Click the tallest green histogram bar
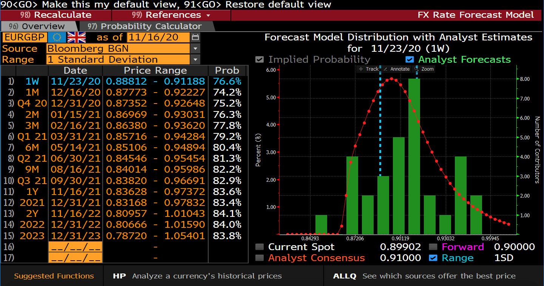 414,156
